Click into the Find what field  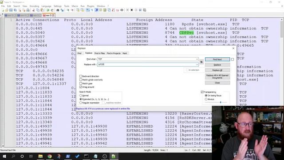point(148,59)
